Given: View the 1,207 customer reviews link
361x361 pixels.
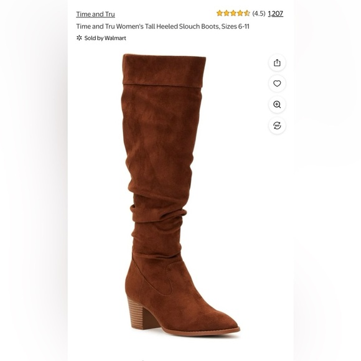Looking at the screenshot, I should (x=276, y=14).
